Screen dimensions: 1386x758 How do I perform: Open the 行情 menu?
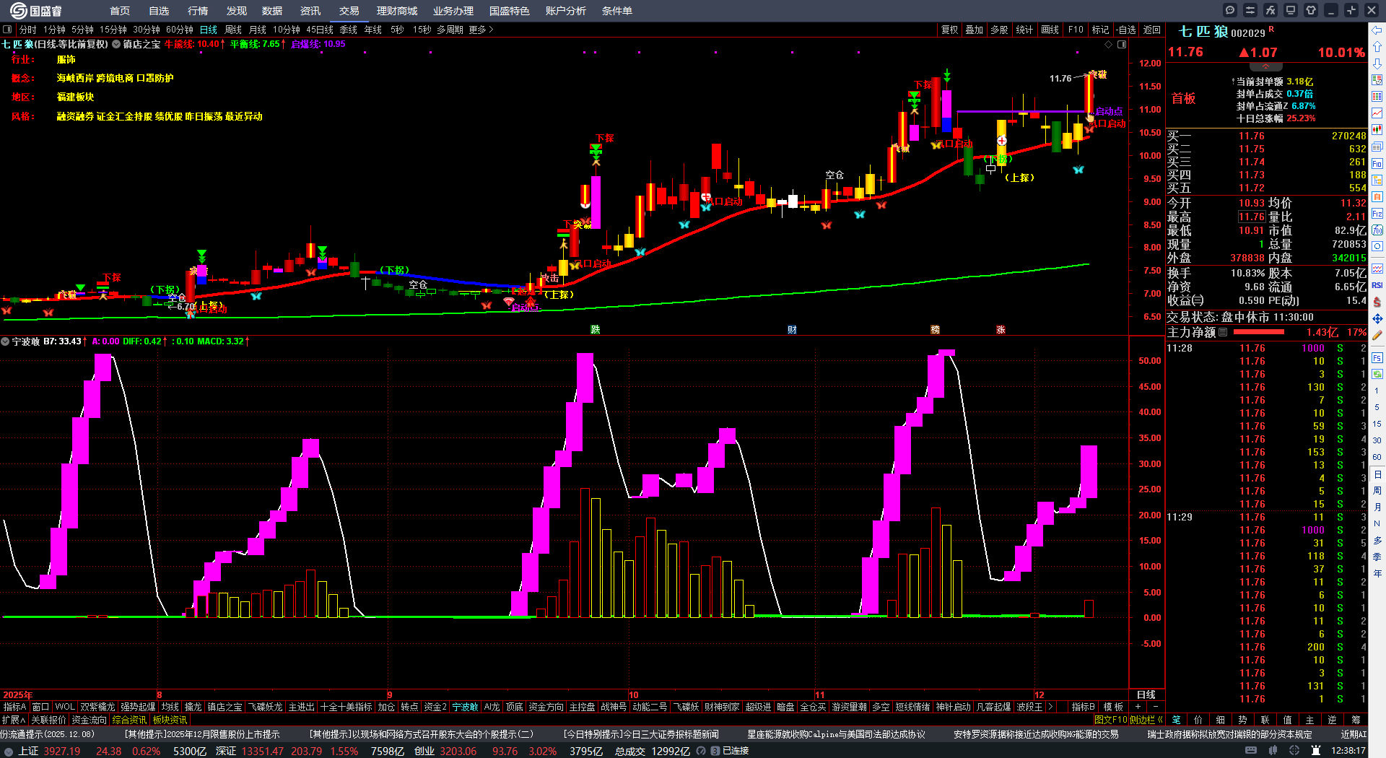[x=198, y=11]
